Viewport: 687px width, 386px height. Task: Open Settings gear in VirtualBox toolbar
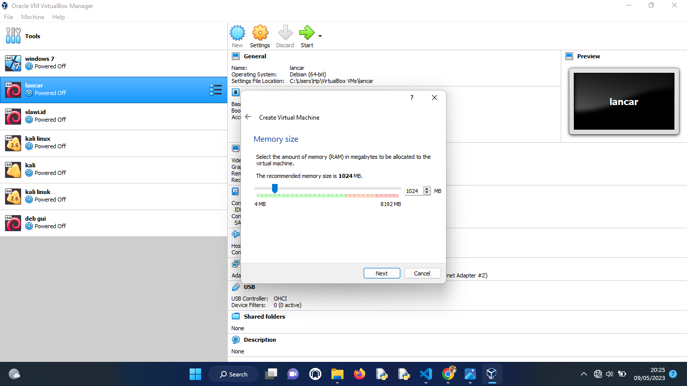260,33
